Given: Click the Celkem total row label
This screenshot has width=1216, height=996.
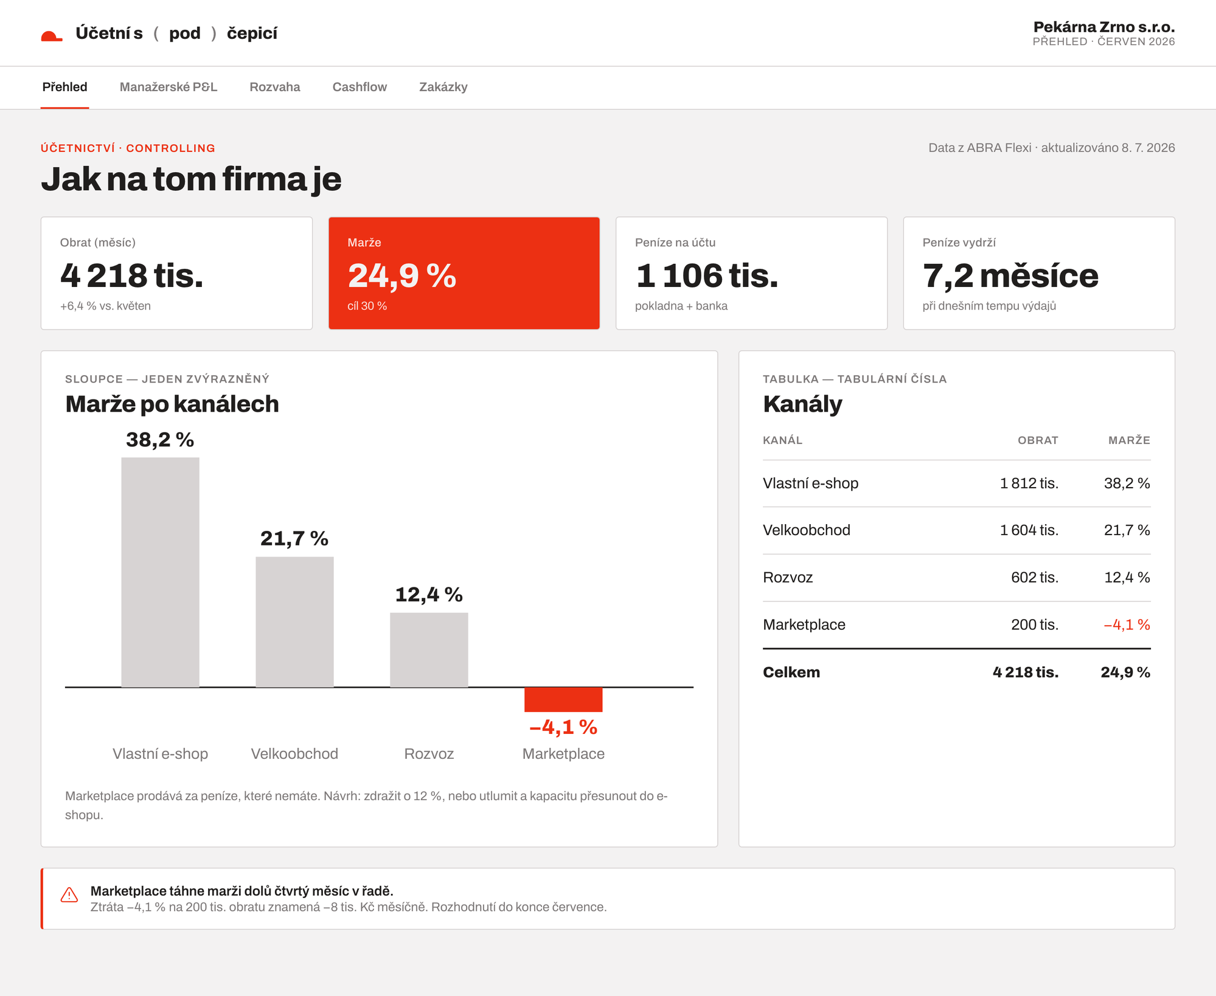Looking at the screenshot, I should (791, 673).
